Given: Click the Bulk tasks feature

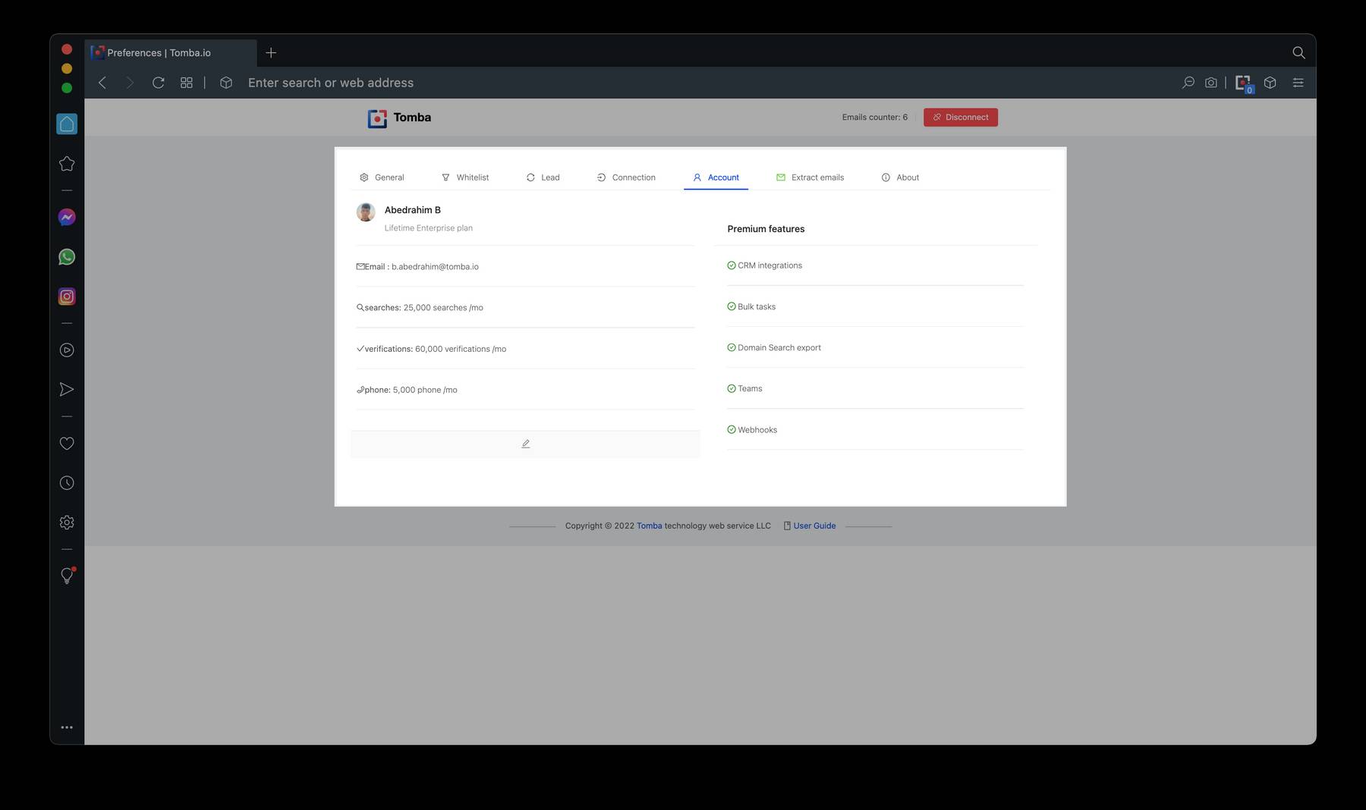Looking at the screenshot, I should 751,306.
